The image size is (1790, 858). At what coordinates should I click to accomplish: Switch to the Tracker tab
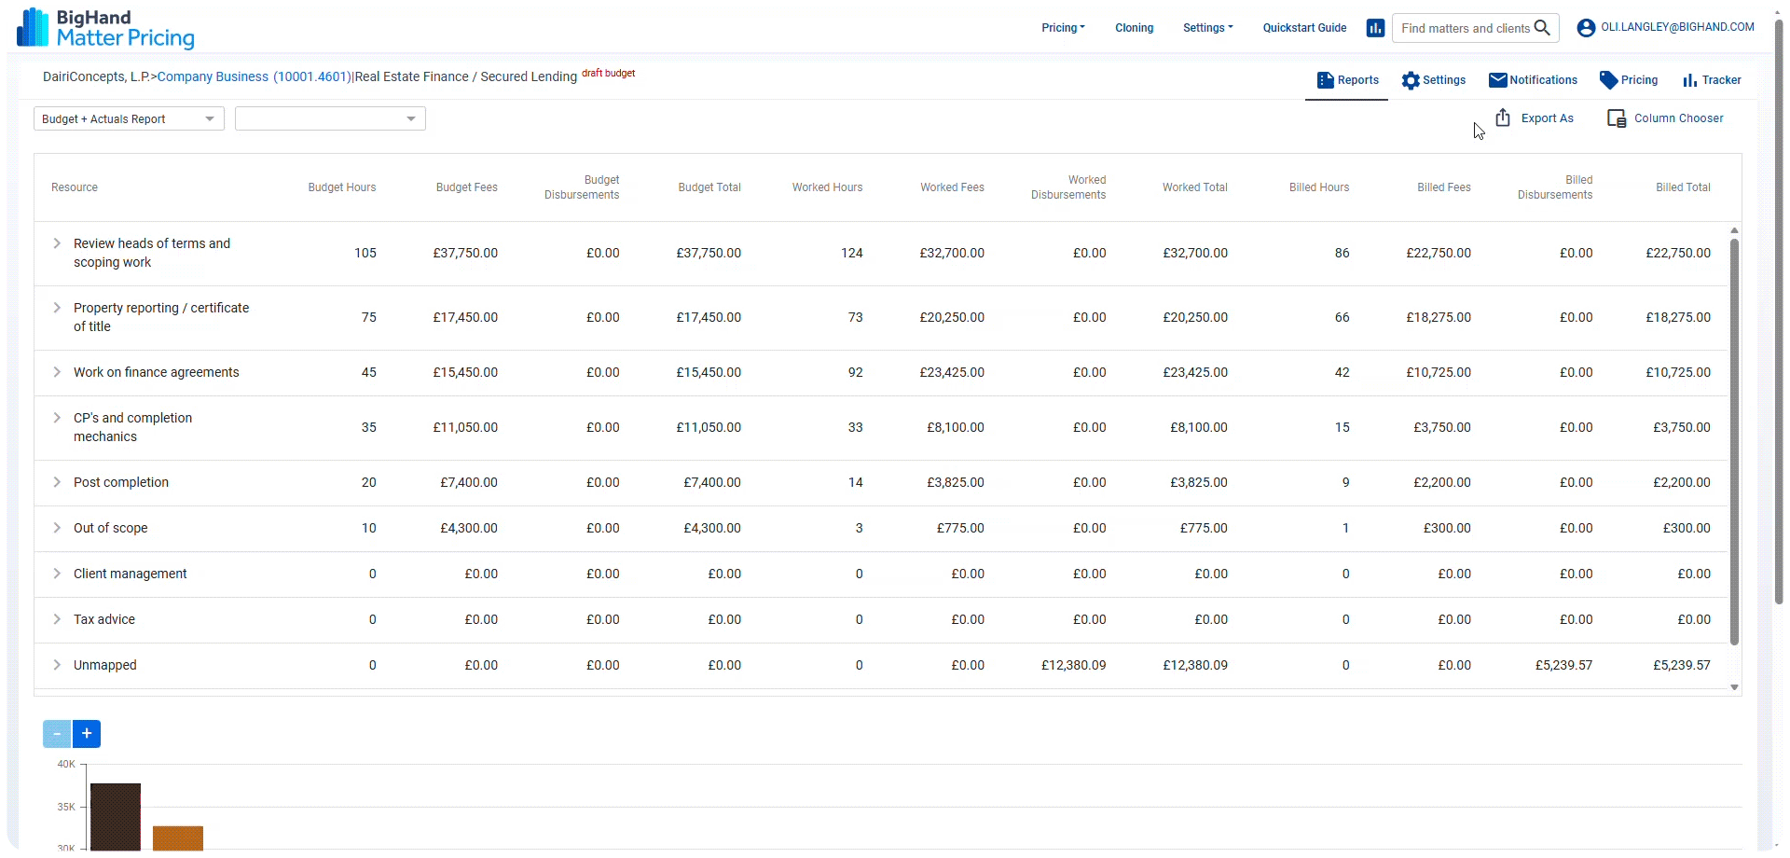point(1712,80)
